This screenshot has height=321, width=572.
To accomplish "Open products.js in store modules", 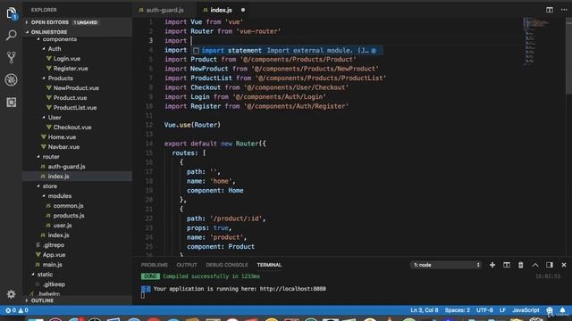I will click(x=69, y=216).
